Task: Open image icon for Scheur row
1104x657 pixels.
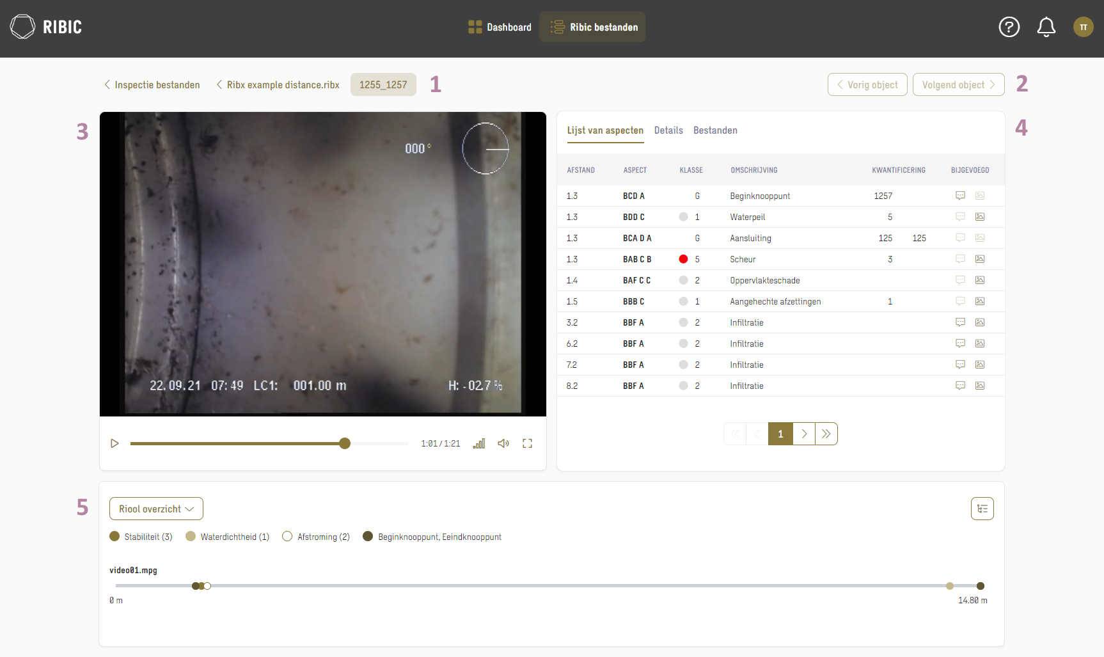Action: tap(979, 259)
